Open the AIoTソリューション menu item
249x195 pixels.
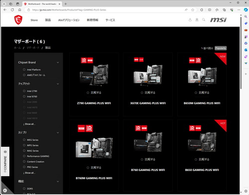pos(69,20)
